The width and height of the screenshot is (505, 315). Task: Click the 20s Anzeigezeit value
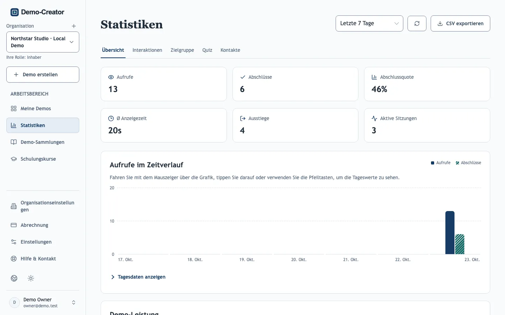pos(115,131)
